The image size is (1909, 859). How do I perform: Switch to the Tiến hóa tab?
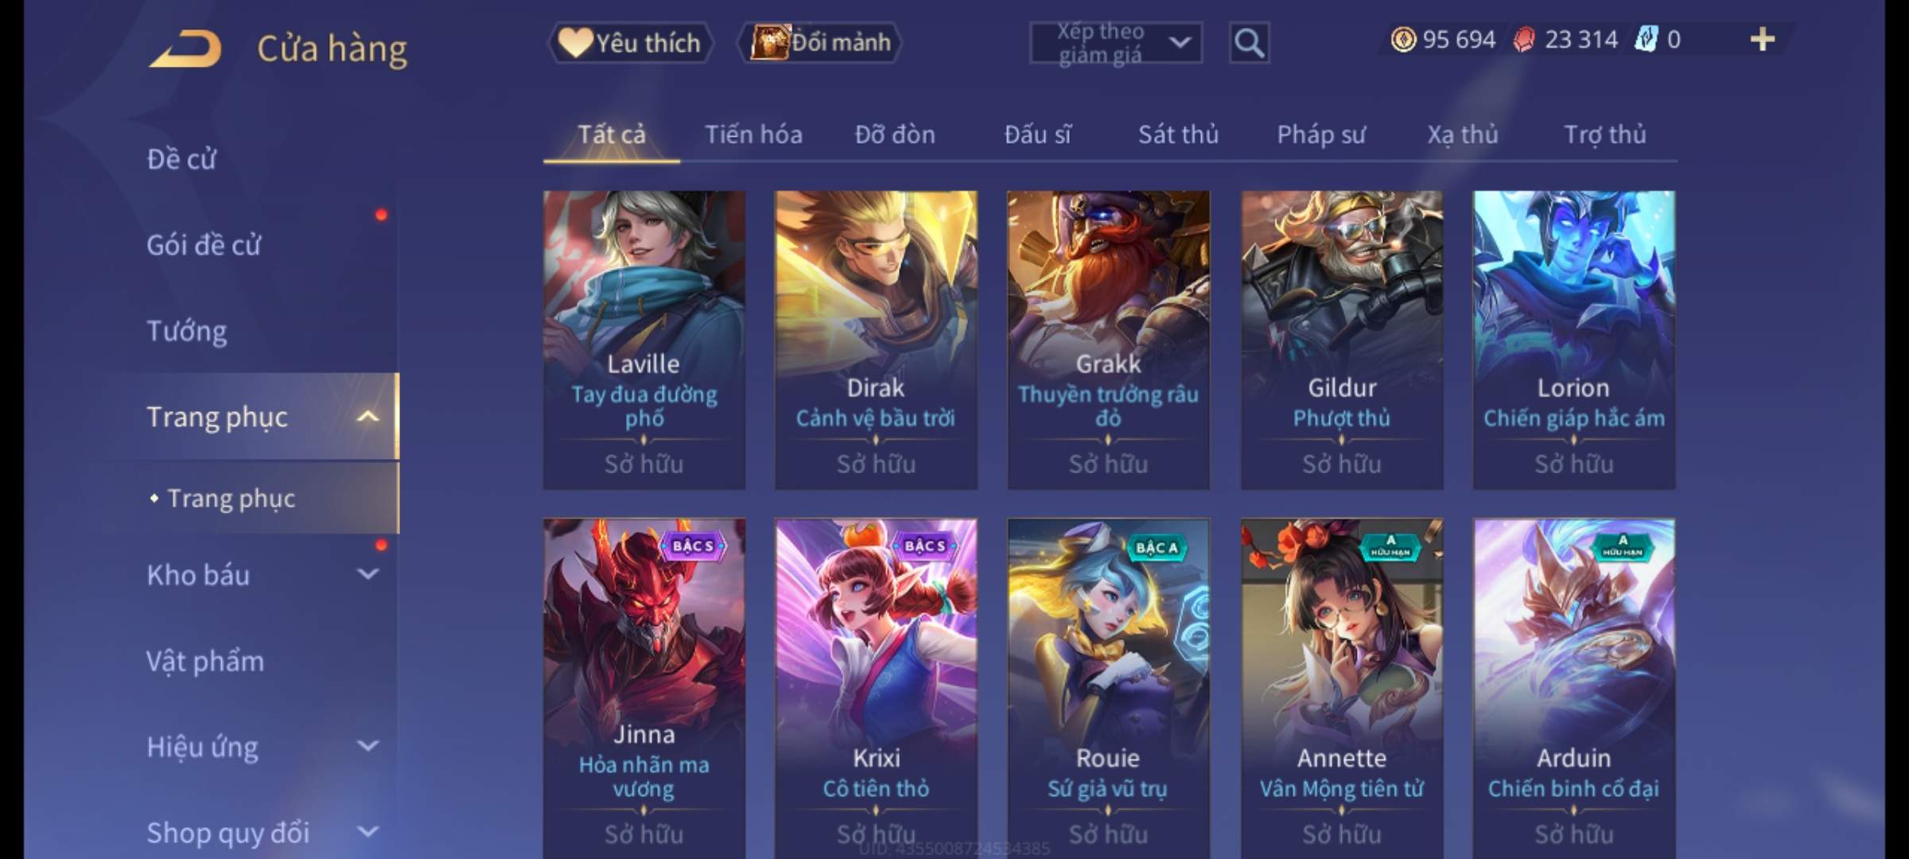pos(753,134)
